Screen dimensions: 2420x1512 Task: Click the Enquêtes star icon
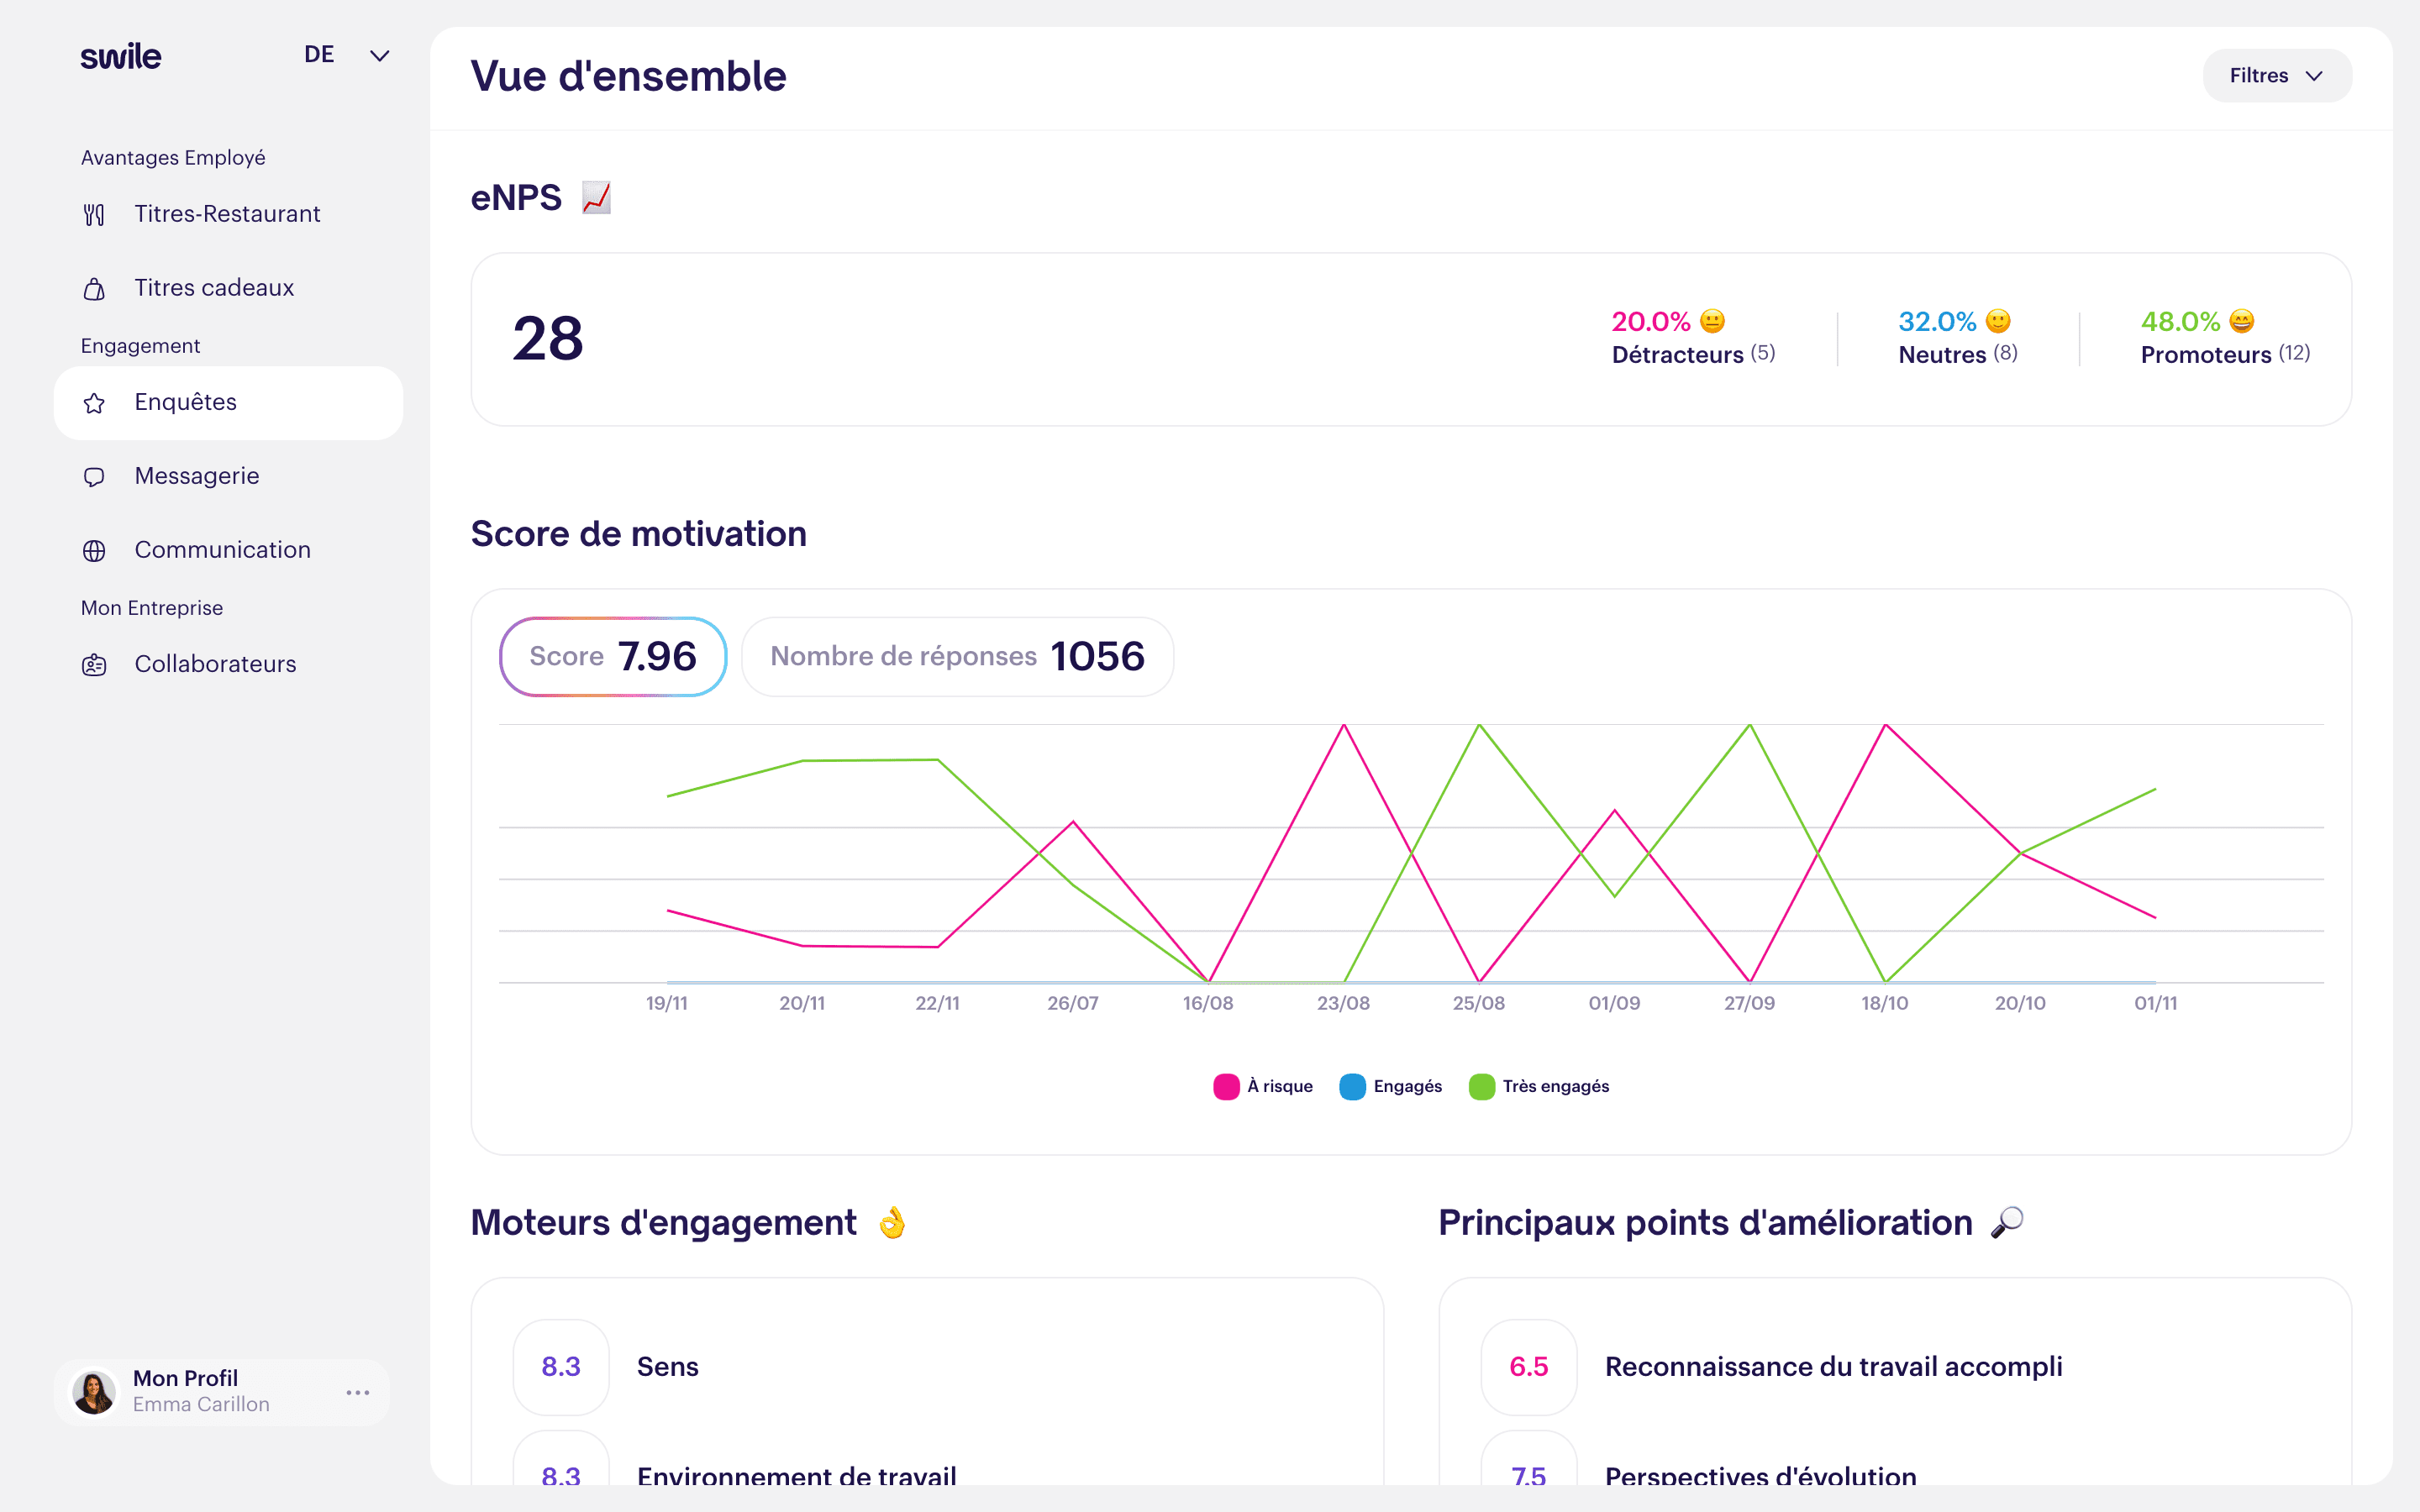point(94,403)
